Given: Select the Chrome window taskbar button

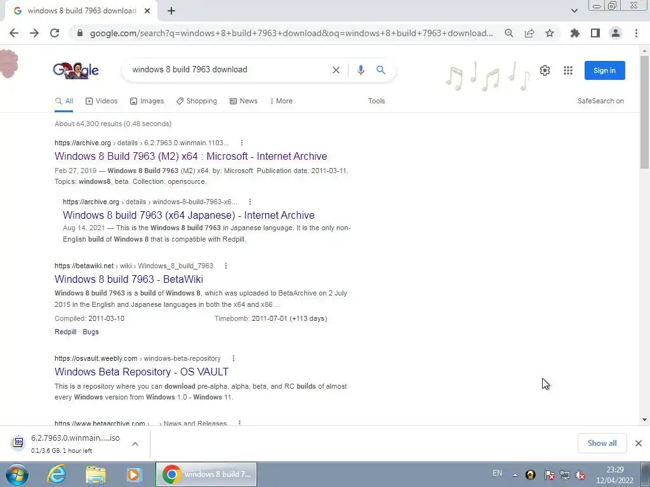Looking at the screenshot, I should tap(206, 474).
